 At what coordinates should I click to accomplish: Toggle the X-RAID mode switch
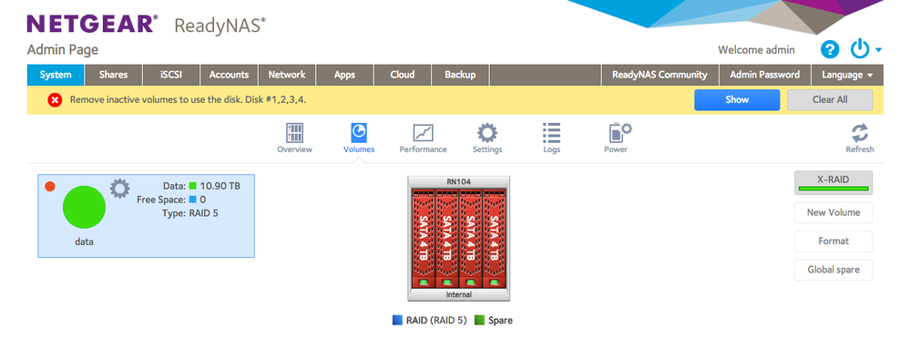click(x=833, y=182)
